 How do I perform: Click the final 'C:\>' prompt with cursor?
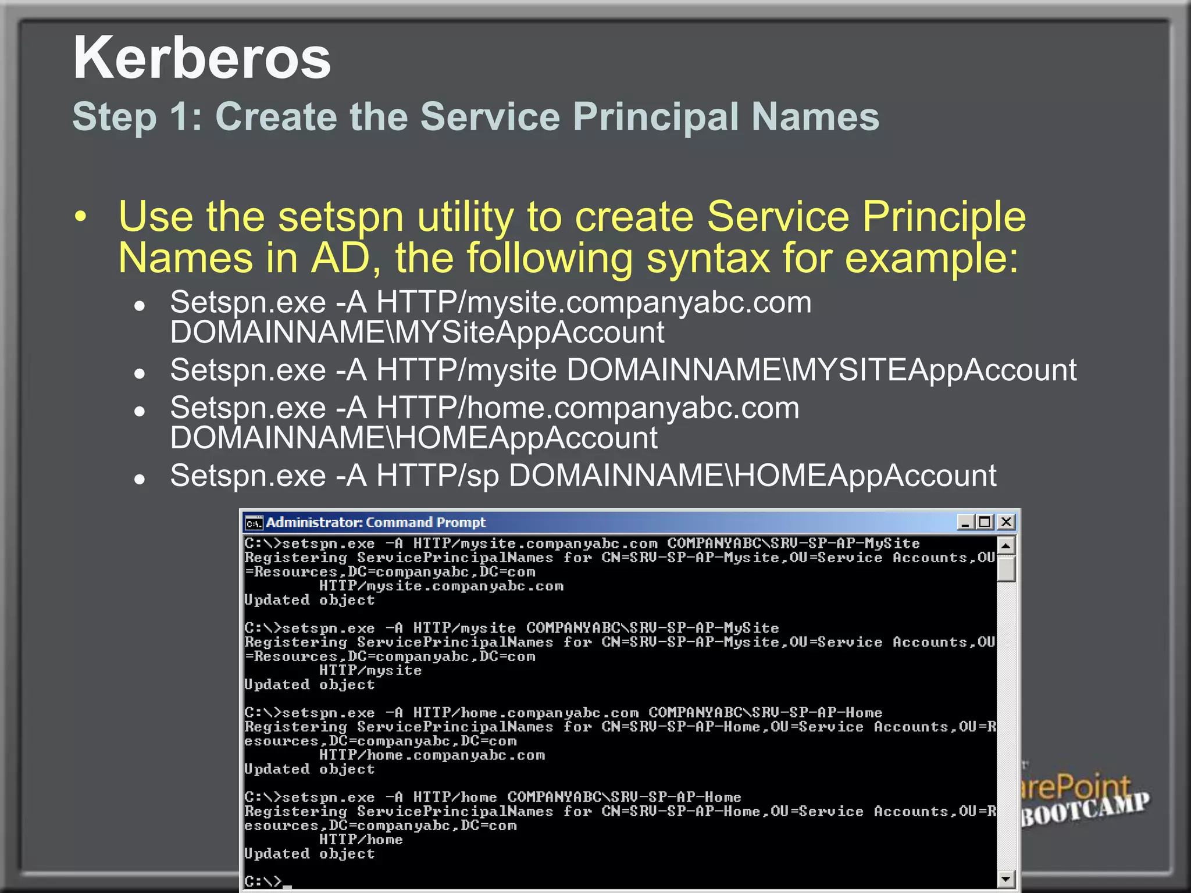point(268,881)
